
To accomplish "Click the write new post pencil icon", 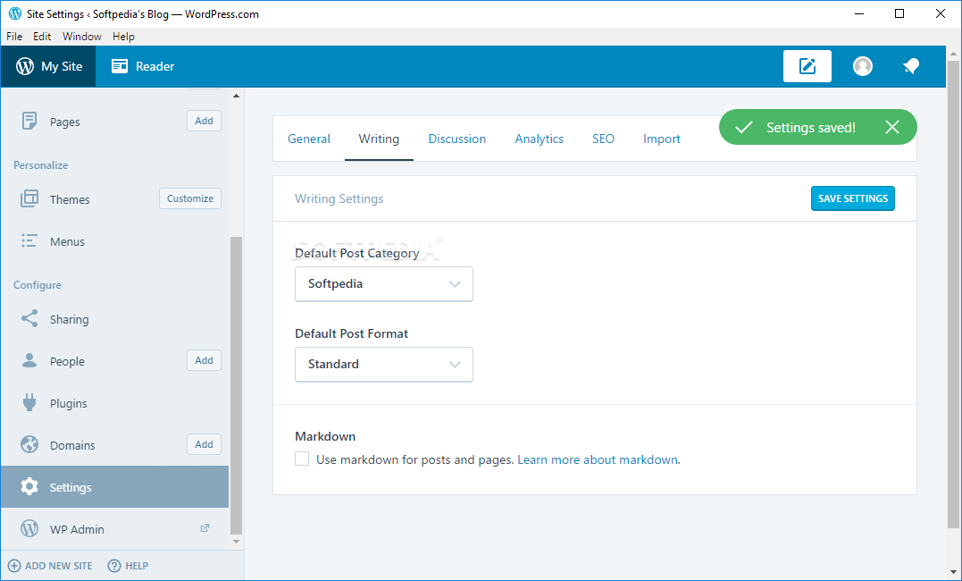I will (807, 66).
